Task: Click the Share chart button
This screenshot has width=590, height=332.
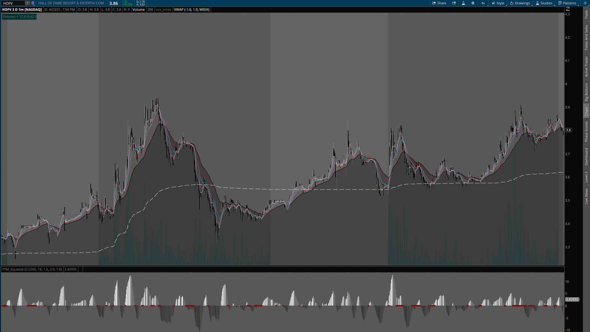Action: click(x=439, y=3)
